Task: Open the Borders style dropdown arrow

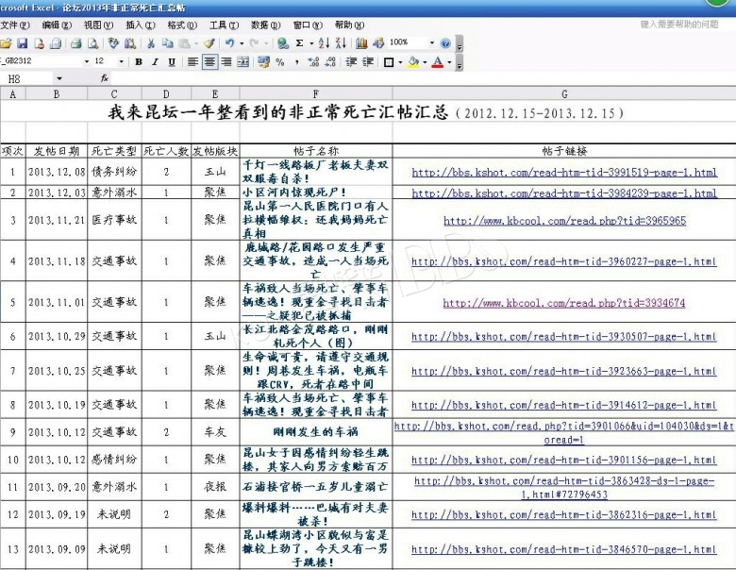Action: (400, 62)
